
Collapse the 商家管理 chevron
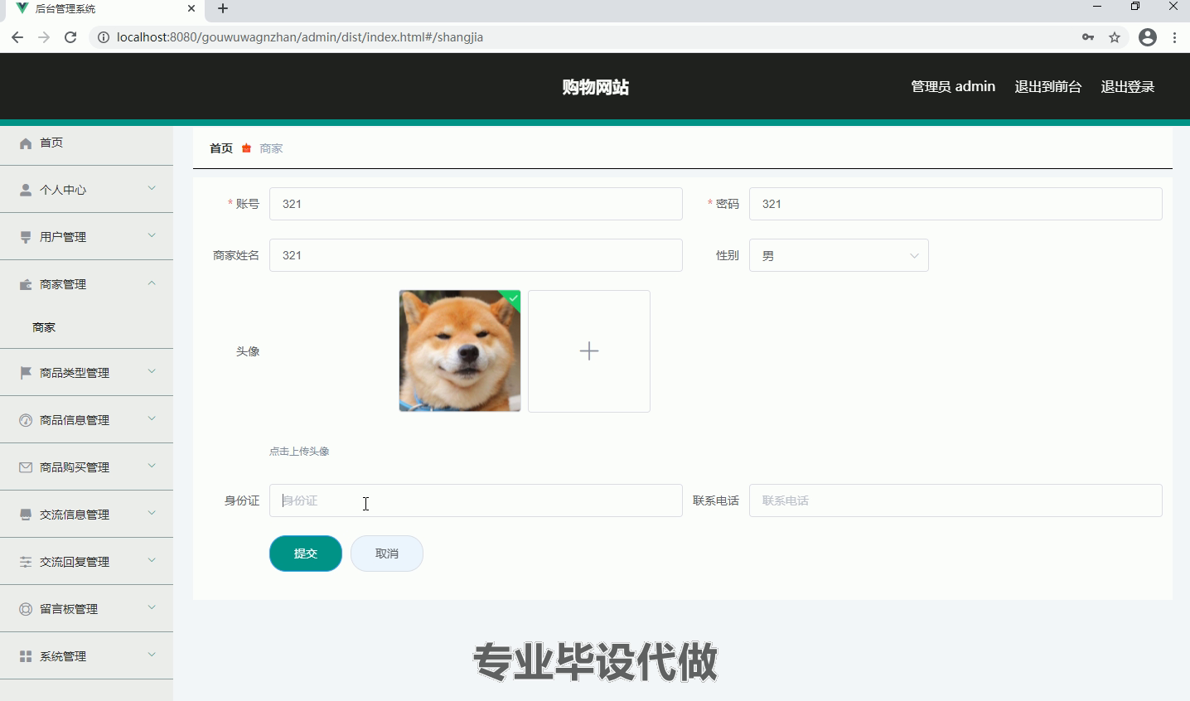(152, 283)
